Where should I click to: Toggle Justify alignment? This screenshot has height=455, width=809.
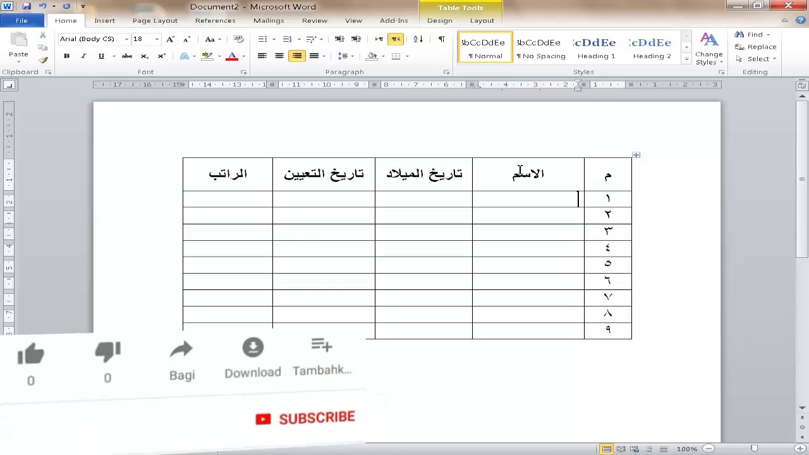click(314, 56)
